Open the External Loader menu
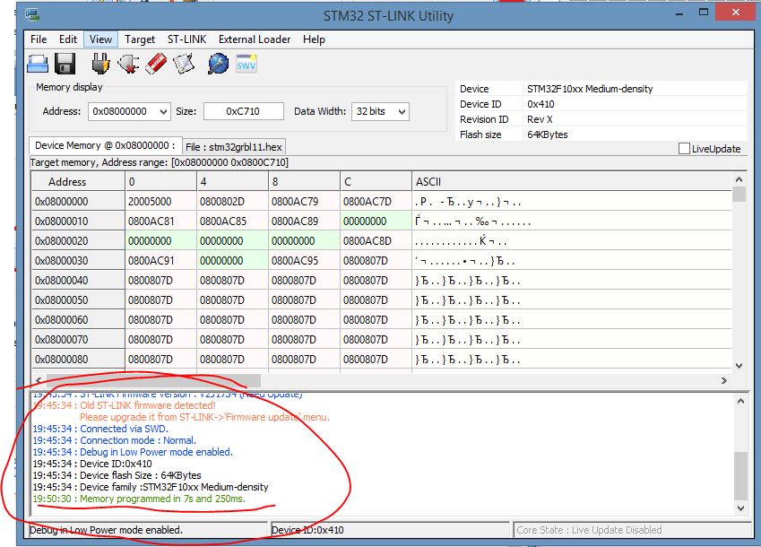This screenshot has width=761, height=547. 255,39
